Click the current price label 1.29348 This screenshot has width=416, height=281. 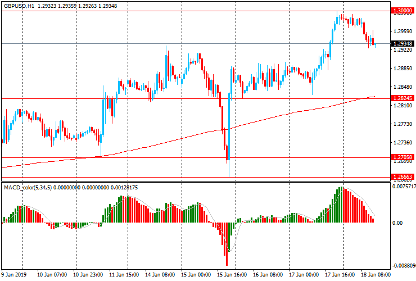403,43
